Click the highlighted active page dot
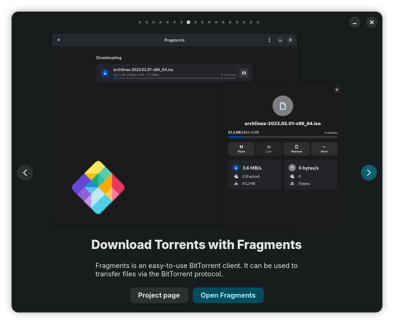The image size is (394, 324). 188,22
